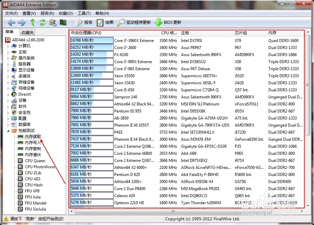Expand the 存储设备 tree node
Screen dimensions: 314x225
click(x=8, y=83)
